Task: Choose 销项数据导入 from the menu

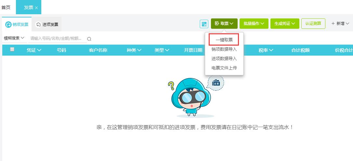Action: pyautogui.click(x=224, y=49)
